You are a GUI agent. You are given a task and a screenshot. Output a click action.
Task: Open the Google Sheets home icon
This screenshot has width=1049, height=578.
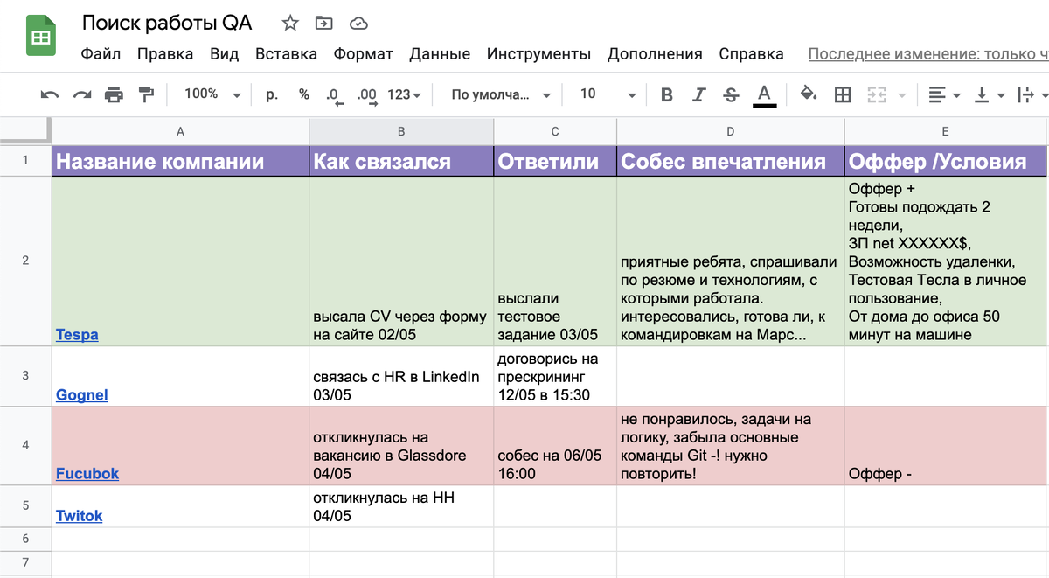41,36
